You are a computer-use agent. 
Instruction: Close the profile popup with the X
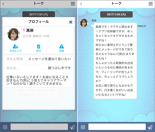(71, 22)
